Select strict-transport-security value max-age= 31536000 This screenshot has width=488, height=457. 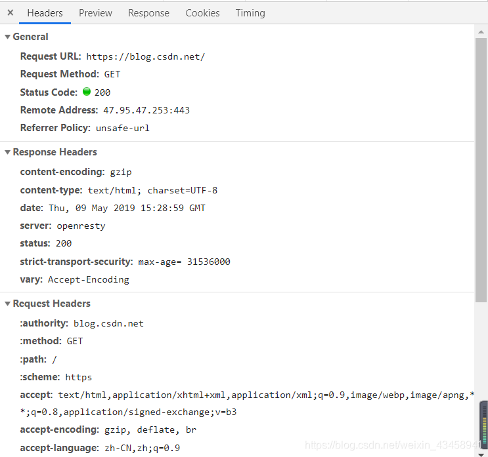185,262
